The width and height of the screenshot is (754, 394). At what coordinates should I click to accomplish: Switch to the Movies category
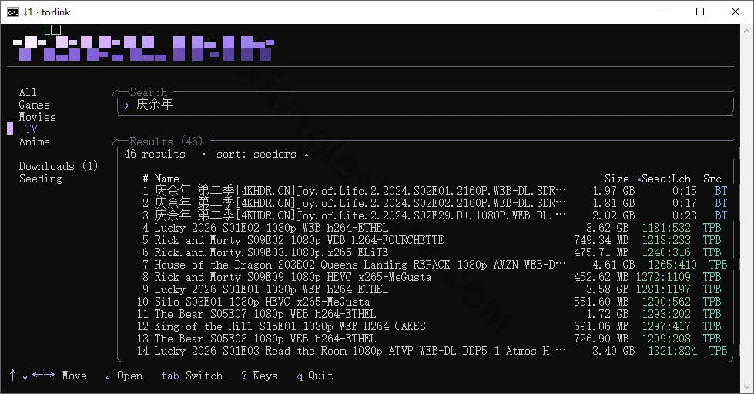tap(38, 117)
